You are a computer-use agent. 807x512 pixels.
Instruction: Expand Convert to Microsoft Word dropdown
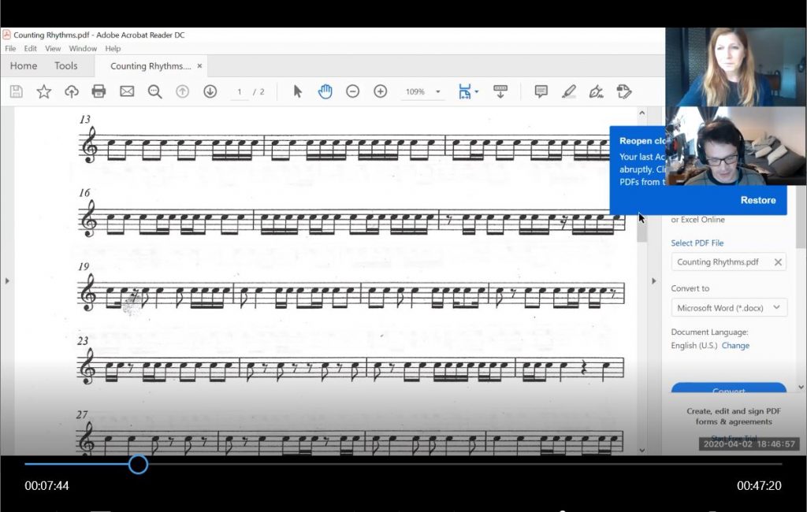[728, 308]
